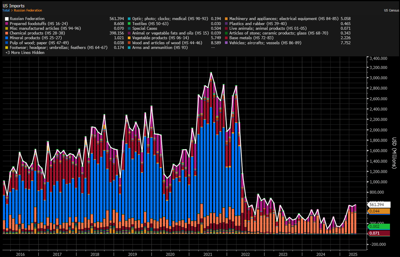
Task: Select the Special Cases legend label
Action: [x=145, y=28]
